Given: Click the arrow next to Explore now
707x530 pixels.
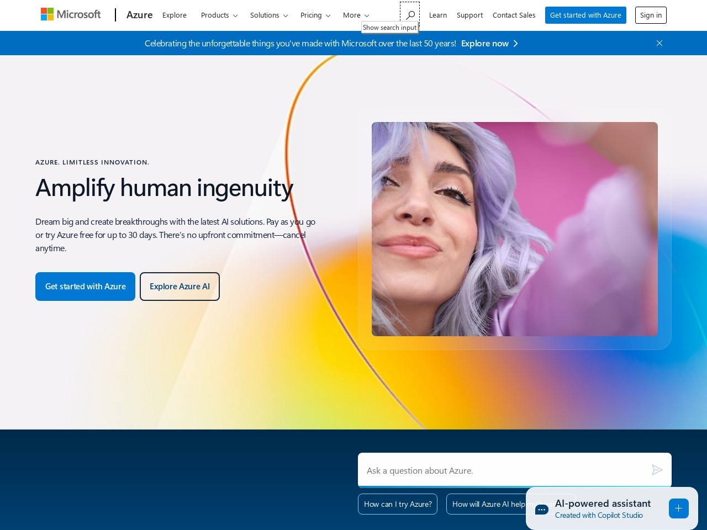Looking at the screenshot, I should point(515,43).
